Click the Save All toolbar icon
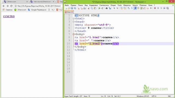Viewport: 175px width, 98px height. coord(75,8)
